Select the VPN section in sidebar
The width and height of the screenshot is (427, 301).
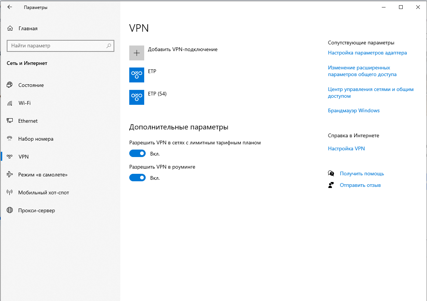[x=24, y=157]
